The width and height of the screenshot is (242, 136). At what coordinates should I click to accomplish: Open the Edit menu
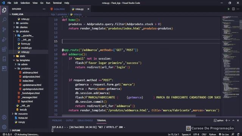click(16, 3)
